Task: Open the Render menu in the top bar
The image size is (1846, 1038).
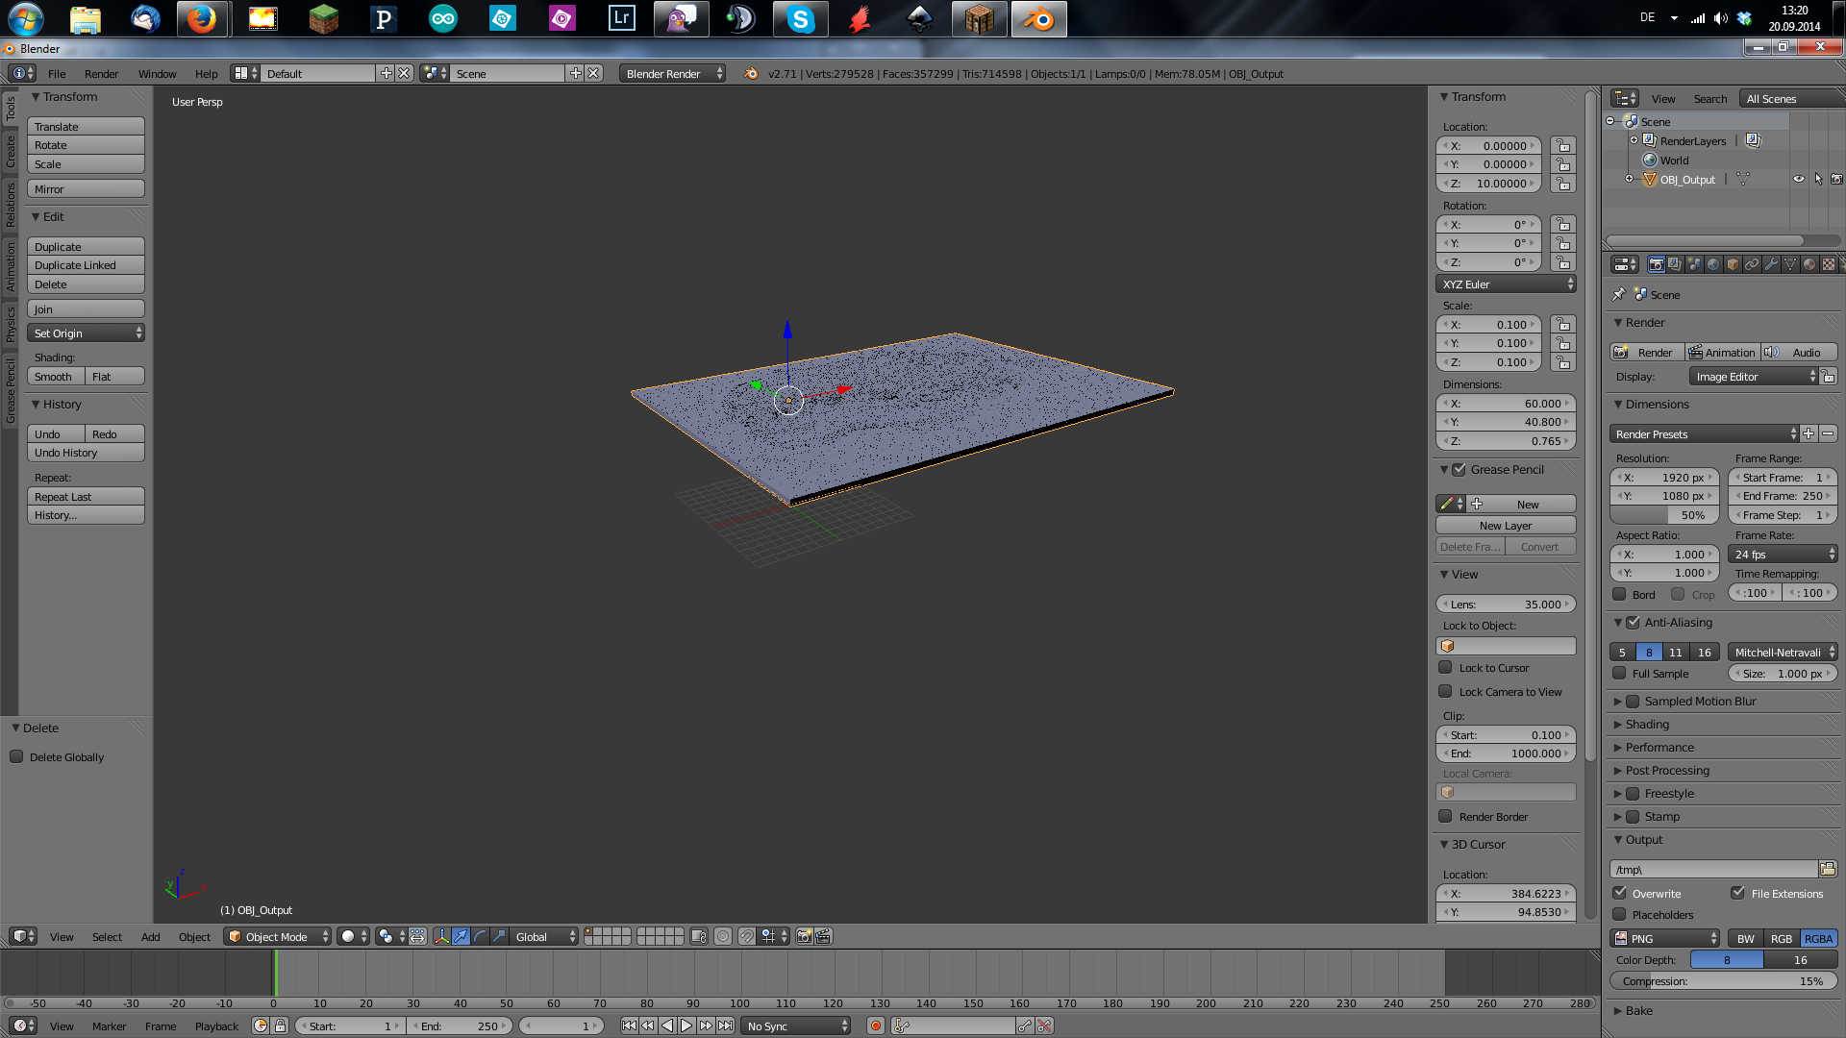Action: (x=102, y=73)
